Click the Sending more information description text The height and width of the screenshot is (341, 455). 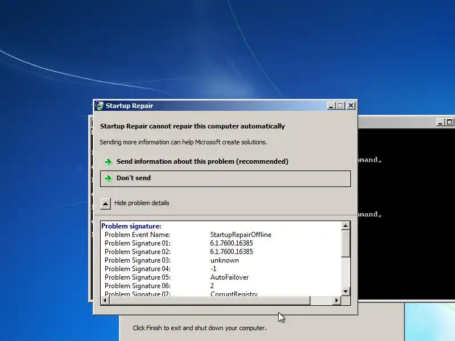click(183, 142)
